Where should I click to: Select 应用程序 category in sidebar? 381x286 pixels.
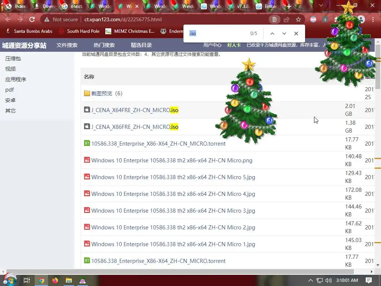[16, 79]
